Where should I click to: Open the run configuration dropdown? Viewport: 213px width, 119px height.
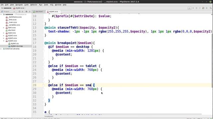[189, 8]
